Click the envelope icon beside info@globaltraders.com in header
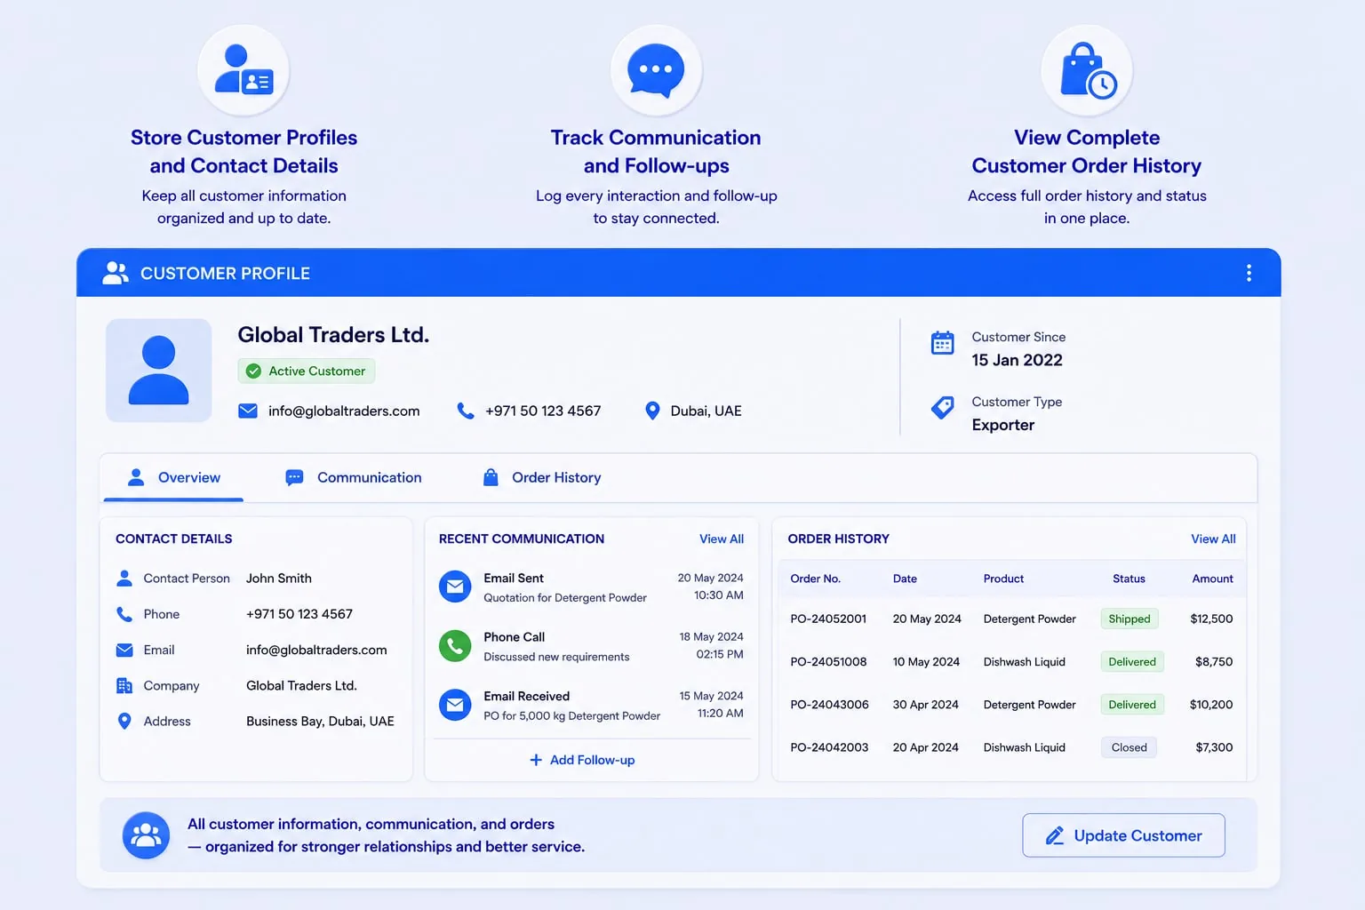Screen dimensions: 1365x910 [x=248, y=411]
